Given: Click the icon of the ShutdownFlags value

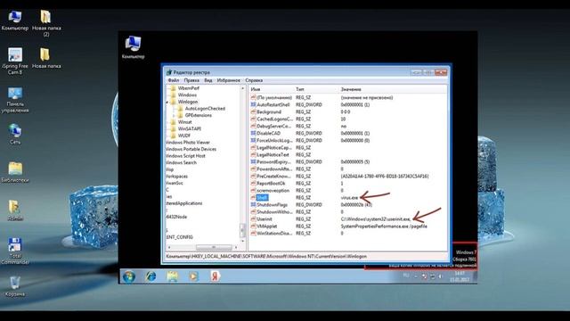Looking at the screenshot, I should pos(253,204).
